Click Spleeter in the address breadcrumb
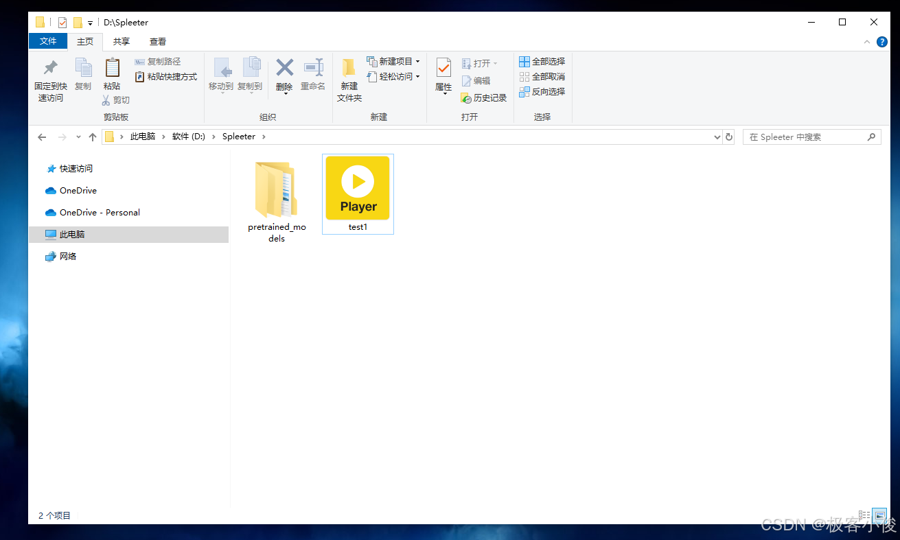 coord(239,137)
